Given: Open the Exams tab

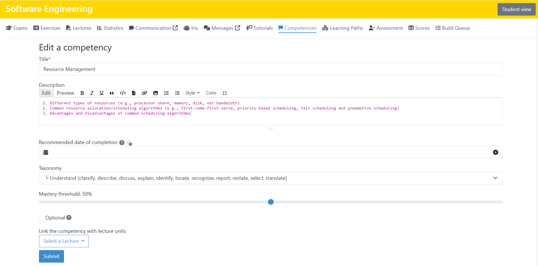Looking at the screenshot, I should pyautogui.click(x=17, y=28).
